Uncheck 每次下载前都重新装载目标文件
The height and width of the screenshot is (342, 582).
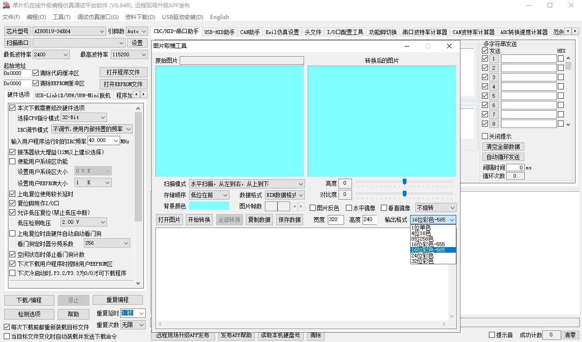pos(7,327)
